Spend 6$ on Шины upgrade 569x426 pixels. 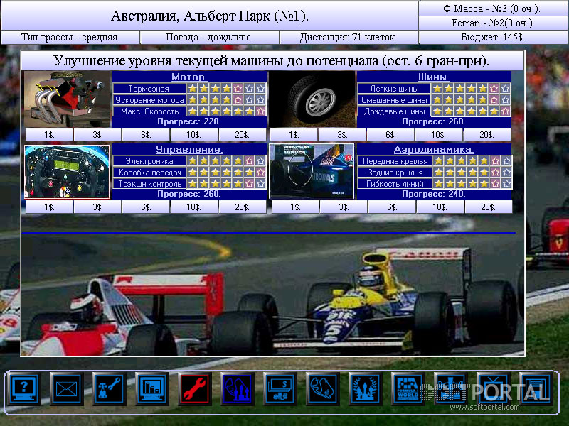pos(390,135)
